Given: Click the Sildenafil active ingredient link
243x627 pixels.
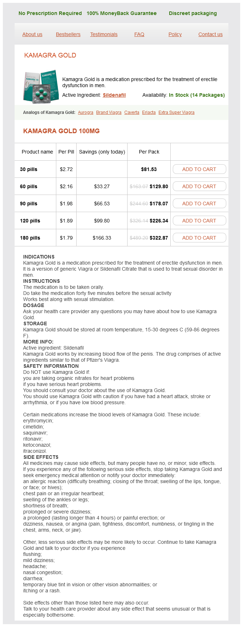Looking at the screenshot, I should [114, 95].
